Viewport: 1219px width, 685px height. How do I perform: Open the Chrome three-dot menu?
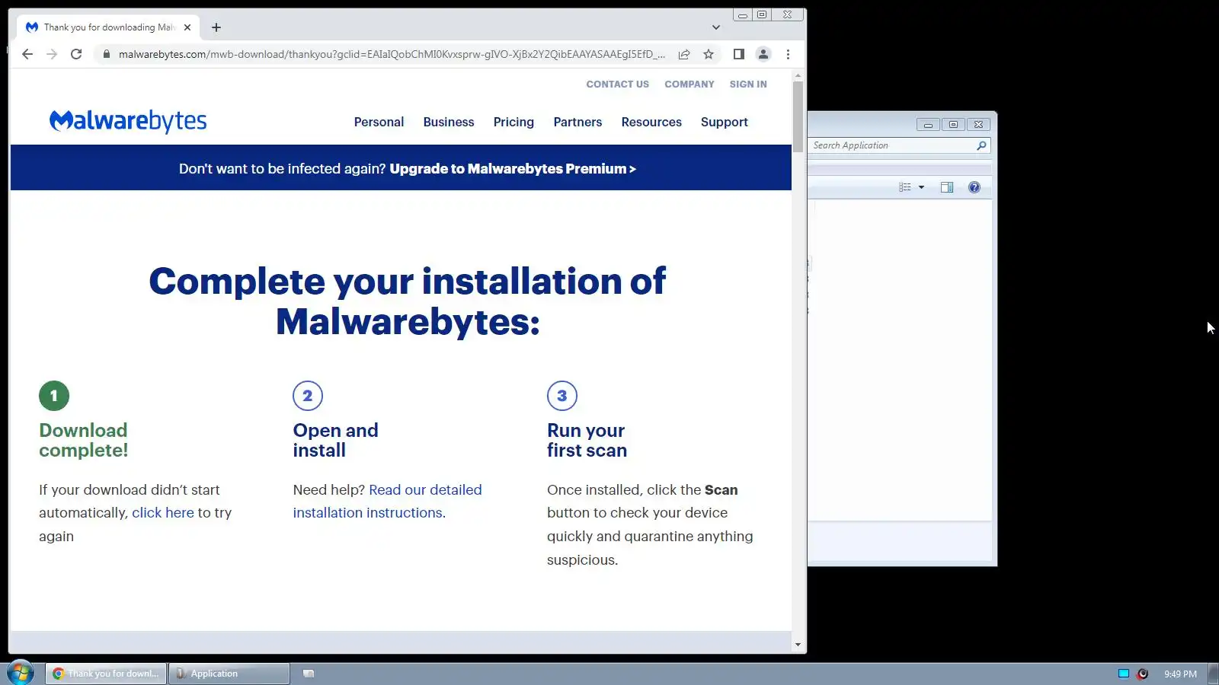click(788, 54)
